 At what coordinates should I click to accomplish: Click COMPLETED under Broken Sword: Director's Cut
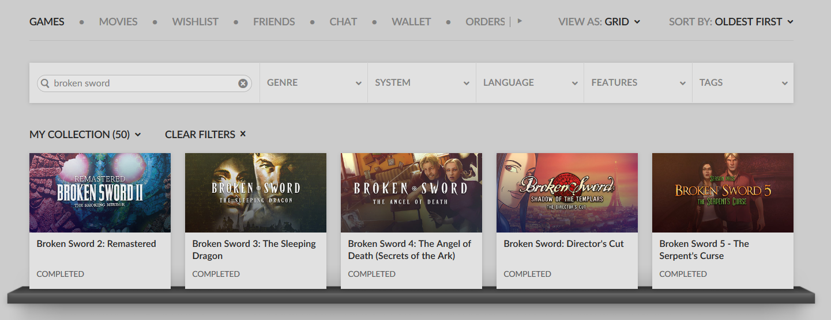point(528,274)
